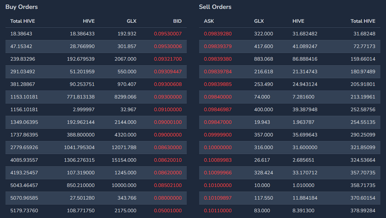Click sell HIVE value 86.888416

click(305, 59)
